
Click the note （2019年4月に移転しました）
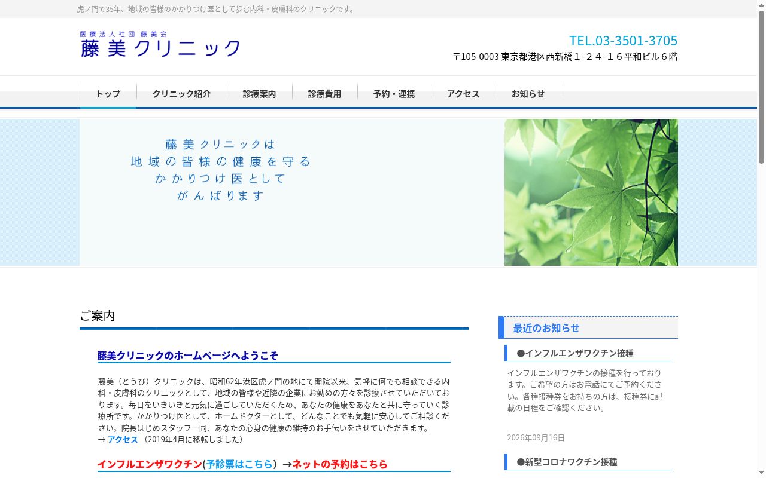193,439
